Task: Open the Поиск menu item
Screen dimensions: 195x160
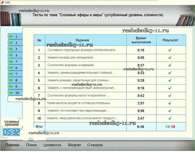Action: pyautogui.click(x=31, y=145)
